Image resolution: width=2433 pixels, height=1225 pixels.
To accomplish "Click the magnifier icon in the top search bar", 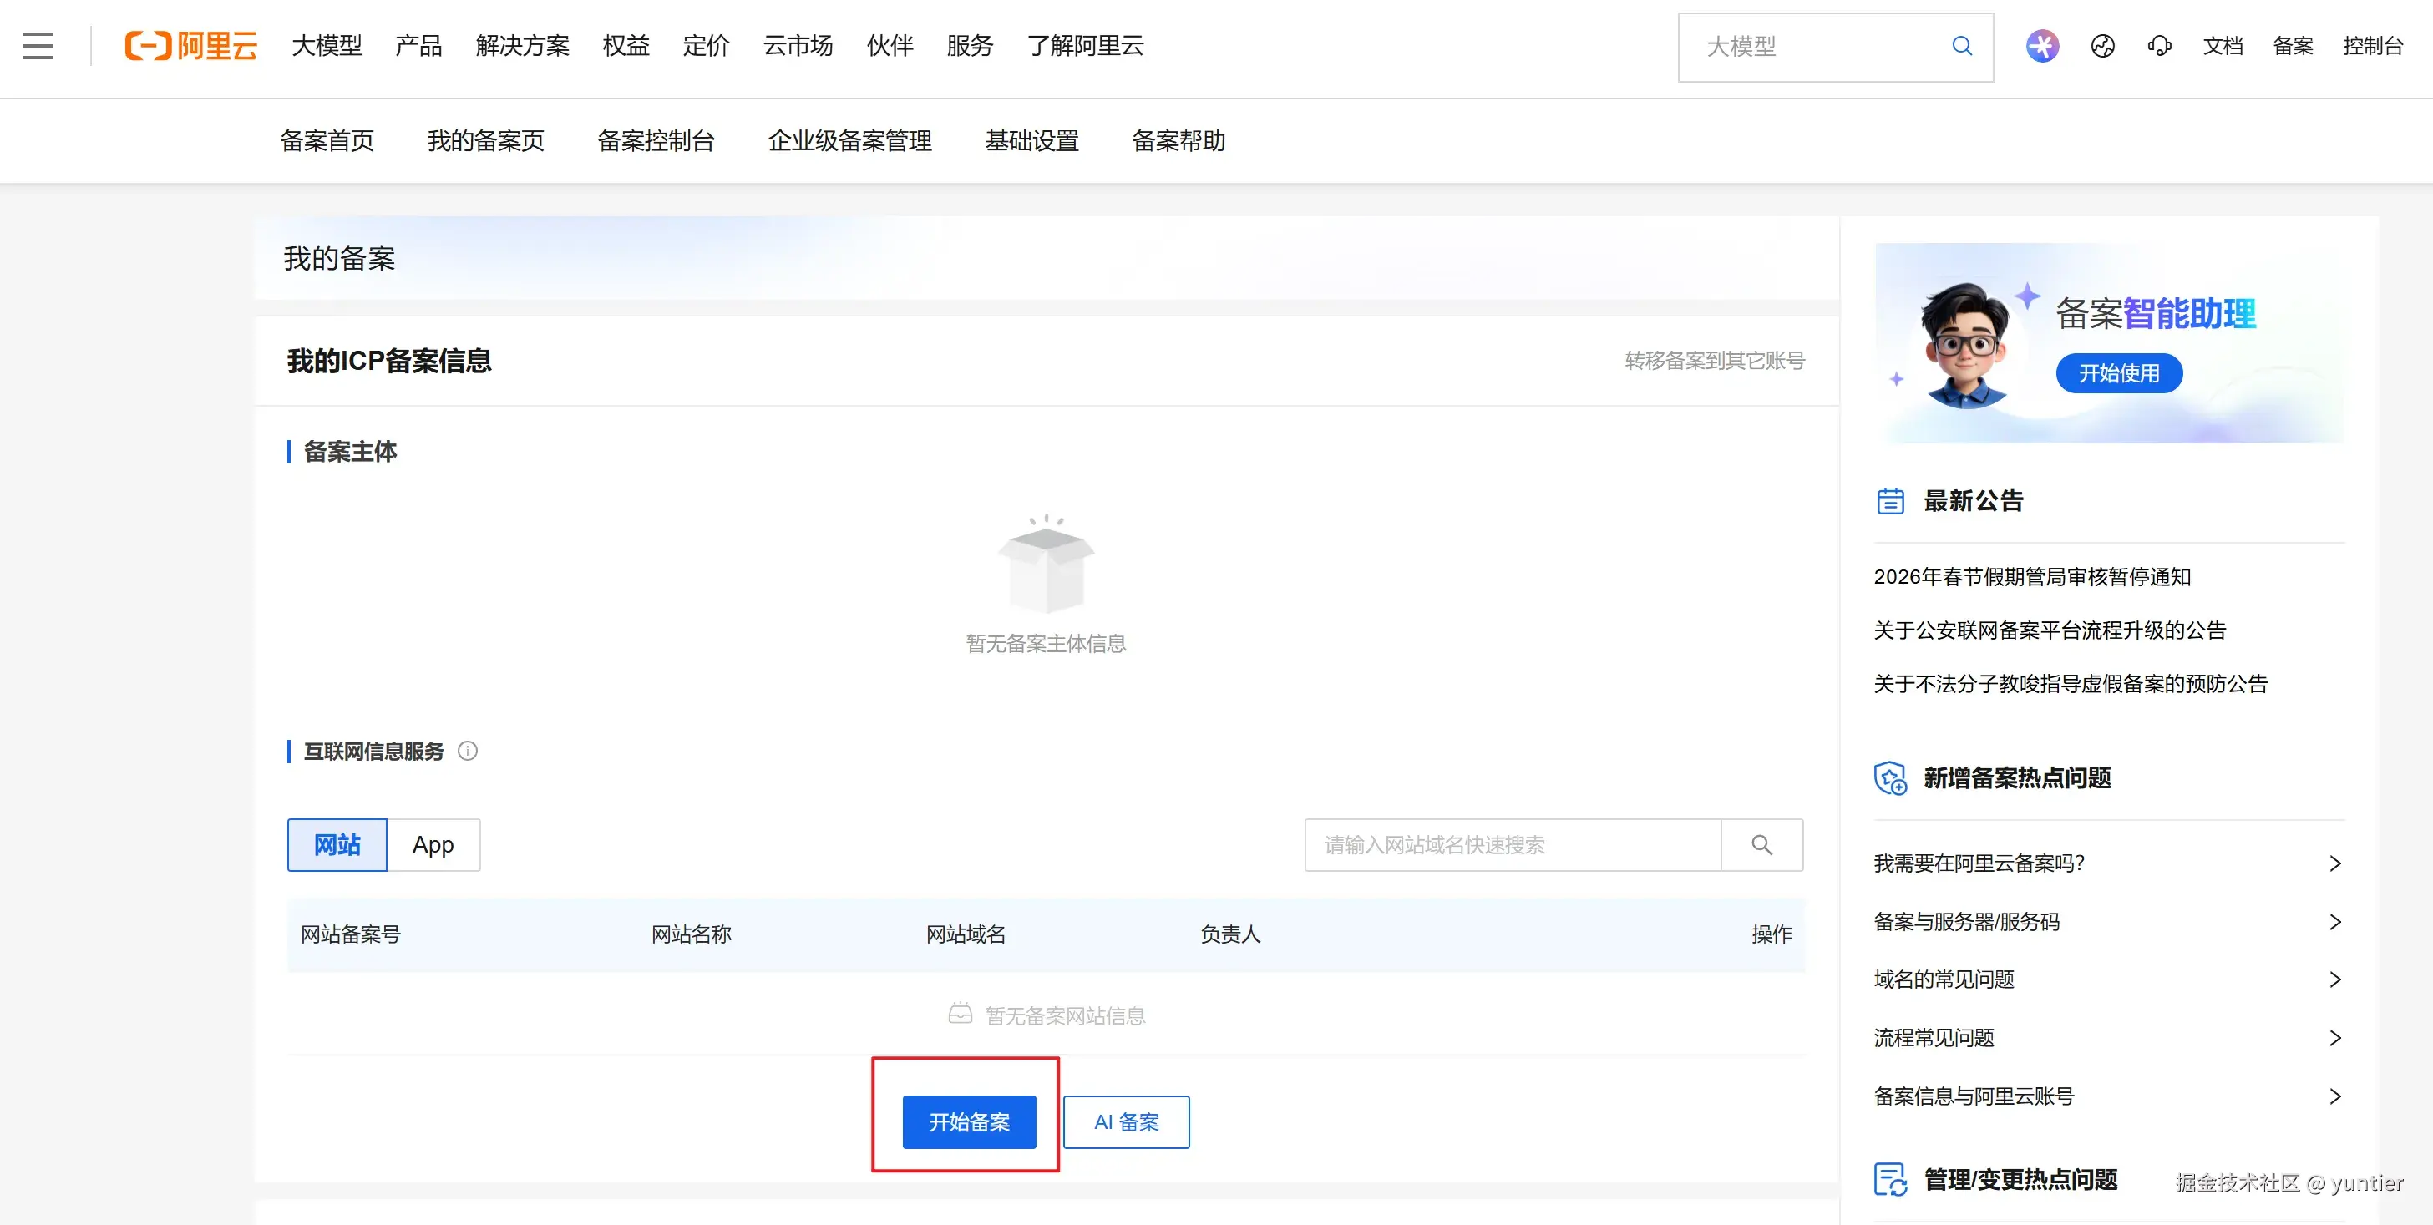I will pyautogui.click(x=1961, y=46).
